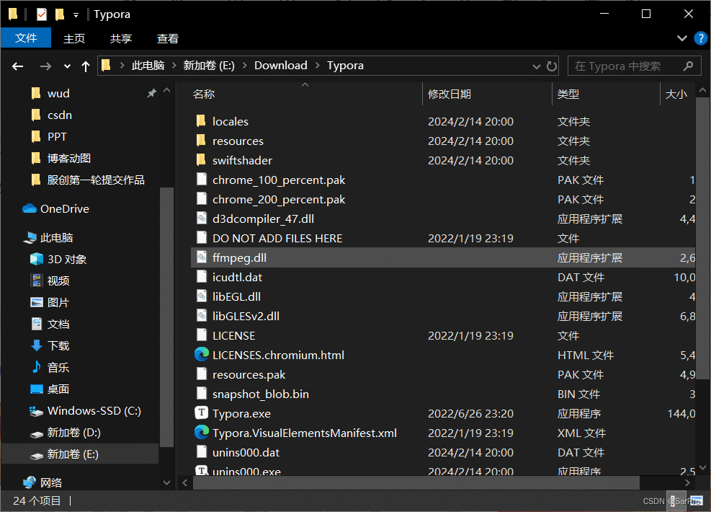Screen dimensions: 711x512
Task: Go up one folder level arrow
Action: 86,66
